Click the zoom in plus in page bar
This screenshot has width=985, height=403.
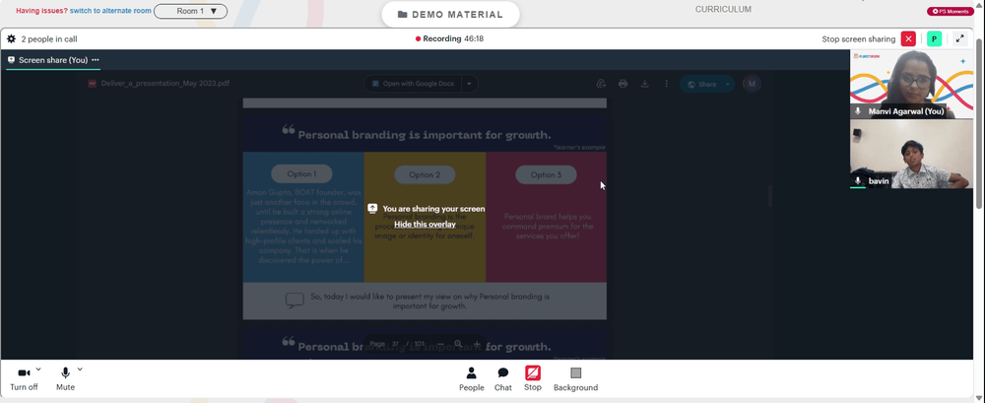click(x=476, y=344)
